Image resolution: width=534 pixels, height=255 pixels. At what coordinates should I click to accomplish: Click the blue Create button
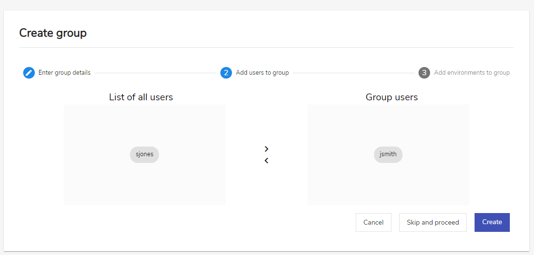coord(492,222)
